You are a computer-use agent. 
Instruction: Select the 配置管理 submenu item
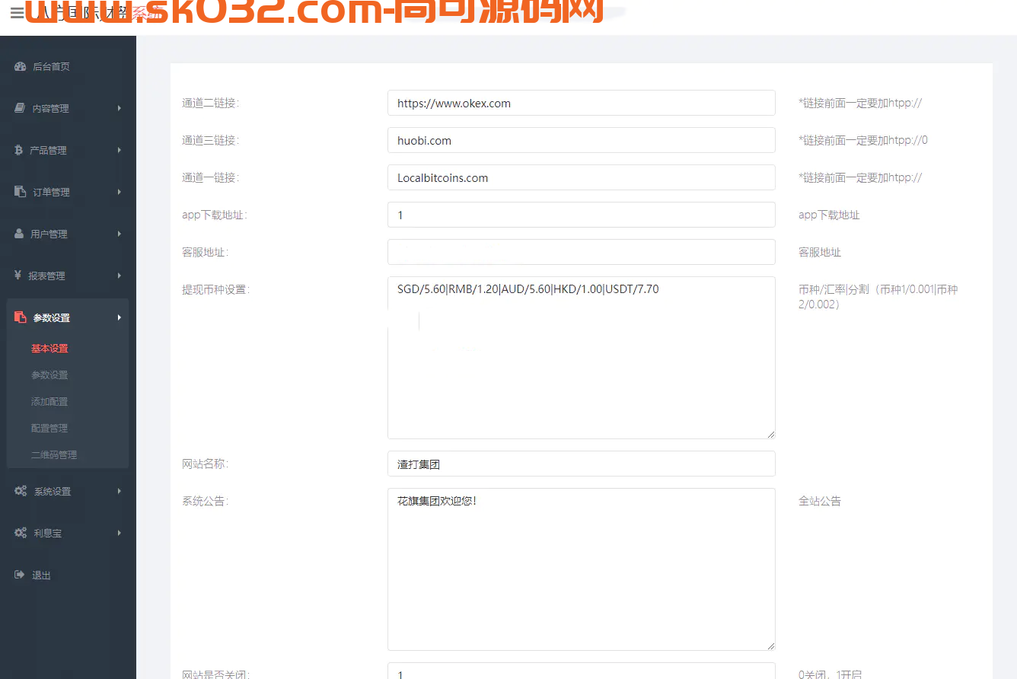[49, 429]
